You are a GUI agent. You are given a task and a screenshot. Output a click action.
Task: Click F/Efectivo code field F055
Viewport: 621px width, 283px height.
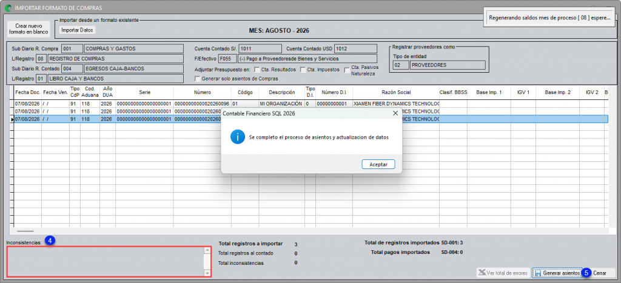point(227,59)
